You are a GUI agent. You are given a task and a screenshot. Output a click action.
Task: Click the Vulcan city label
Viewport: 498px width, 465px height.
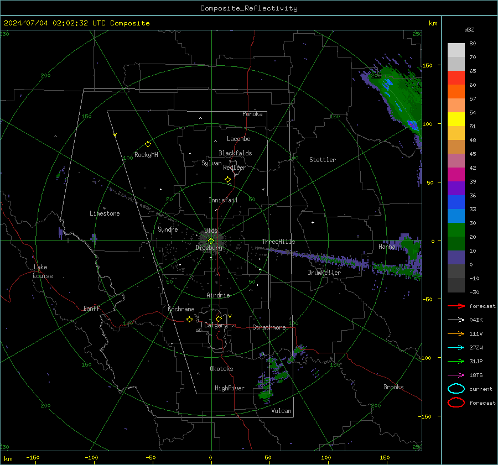281,411
